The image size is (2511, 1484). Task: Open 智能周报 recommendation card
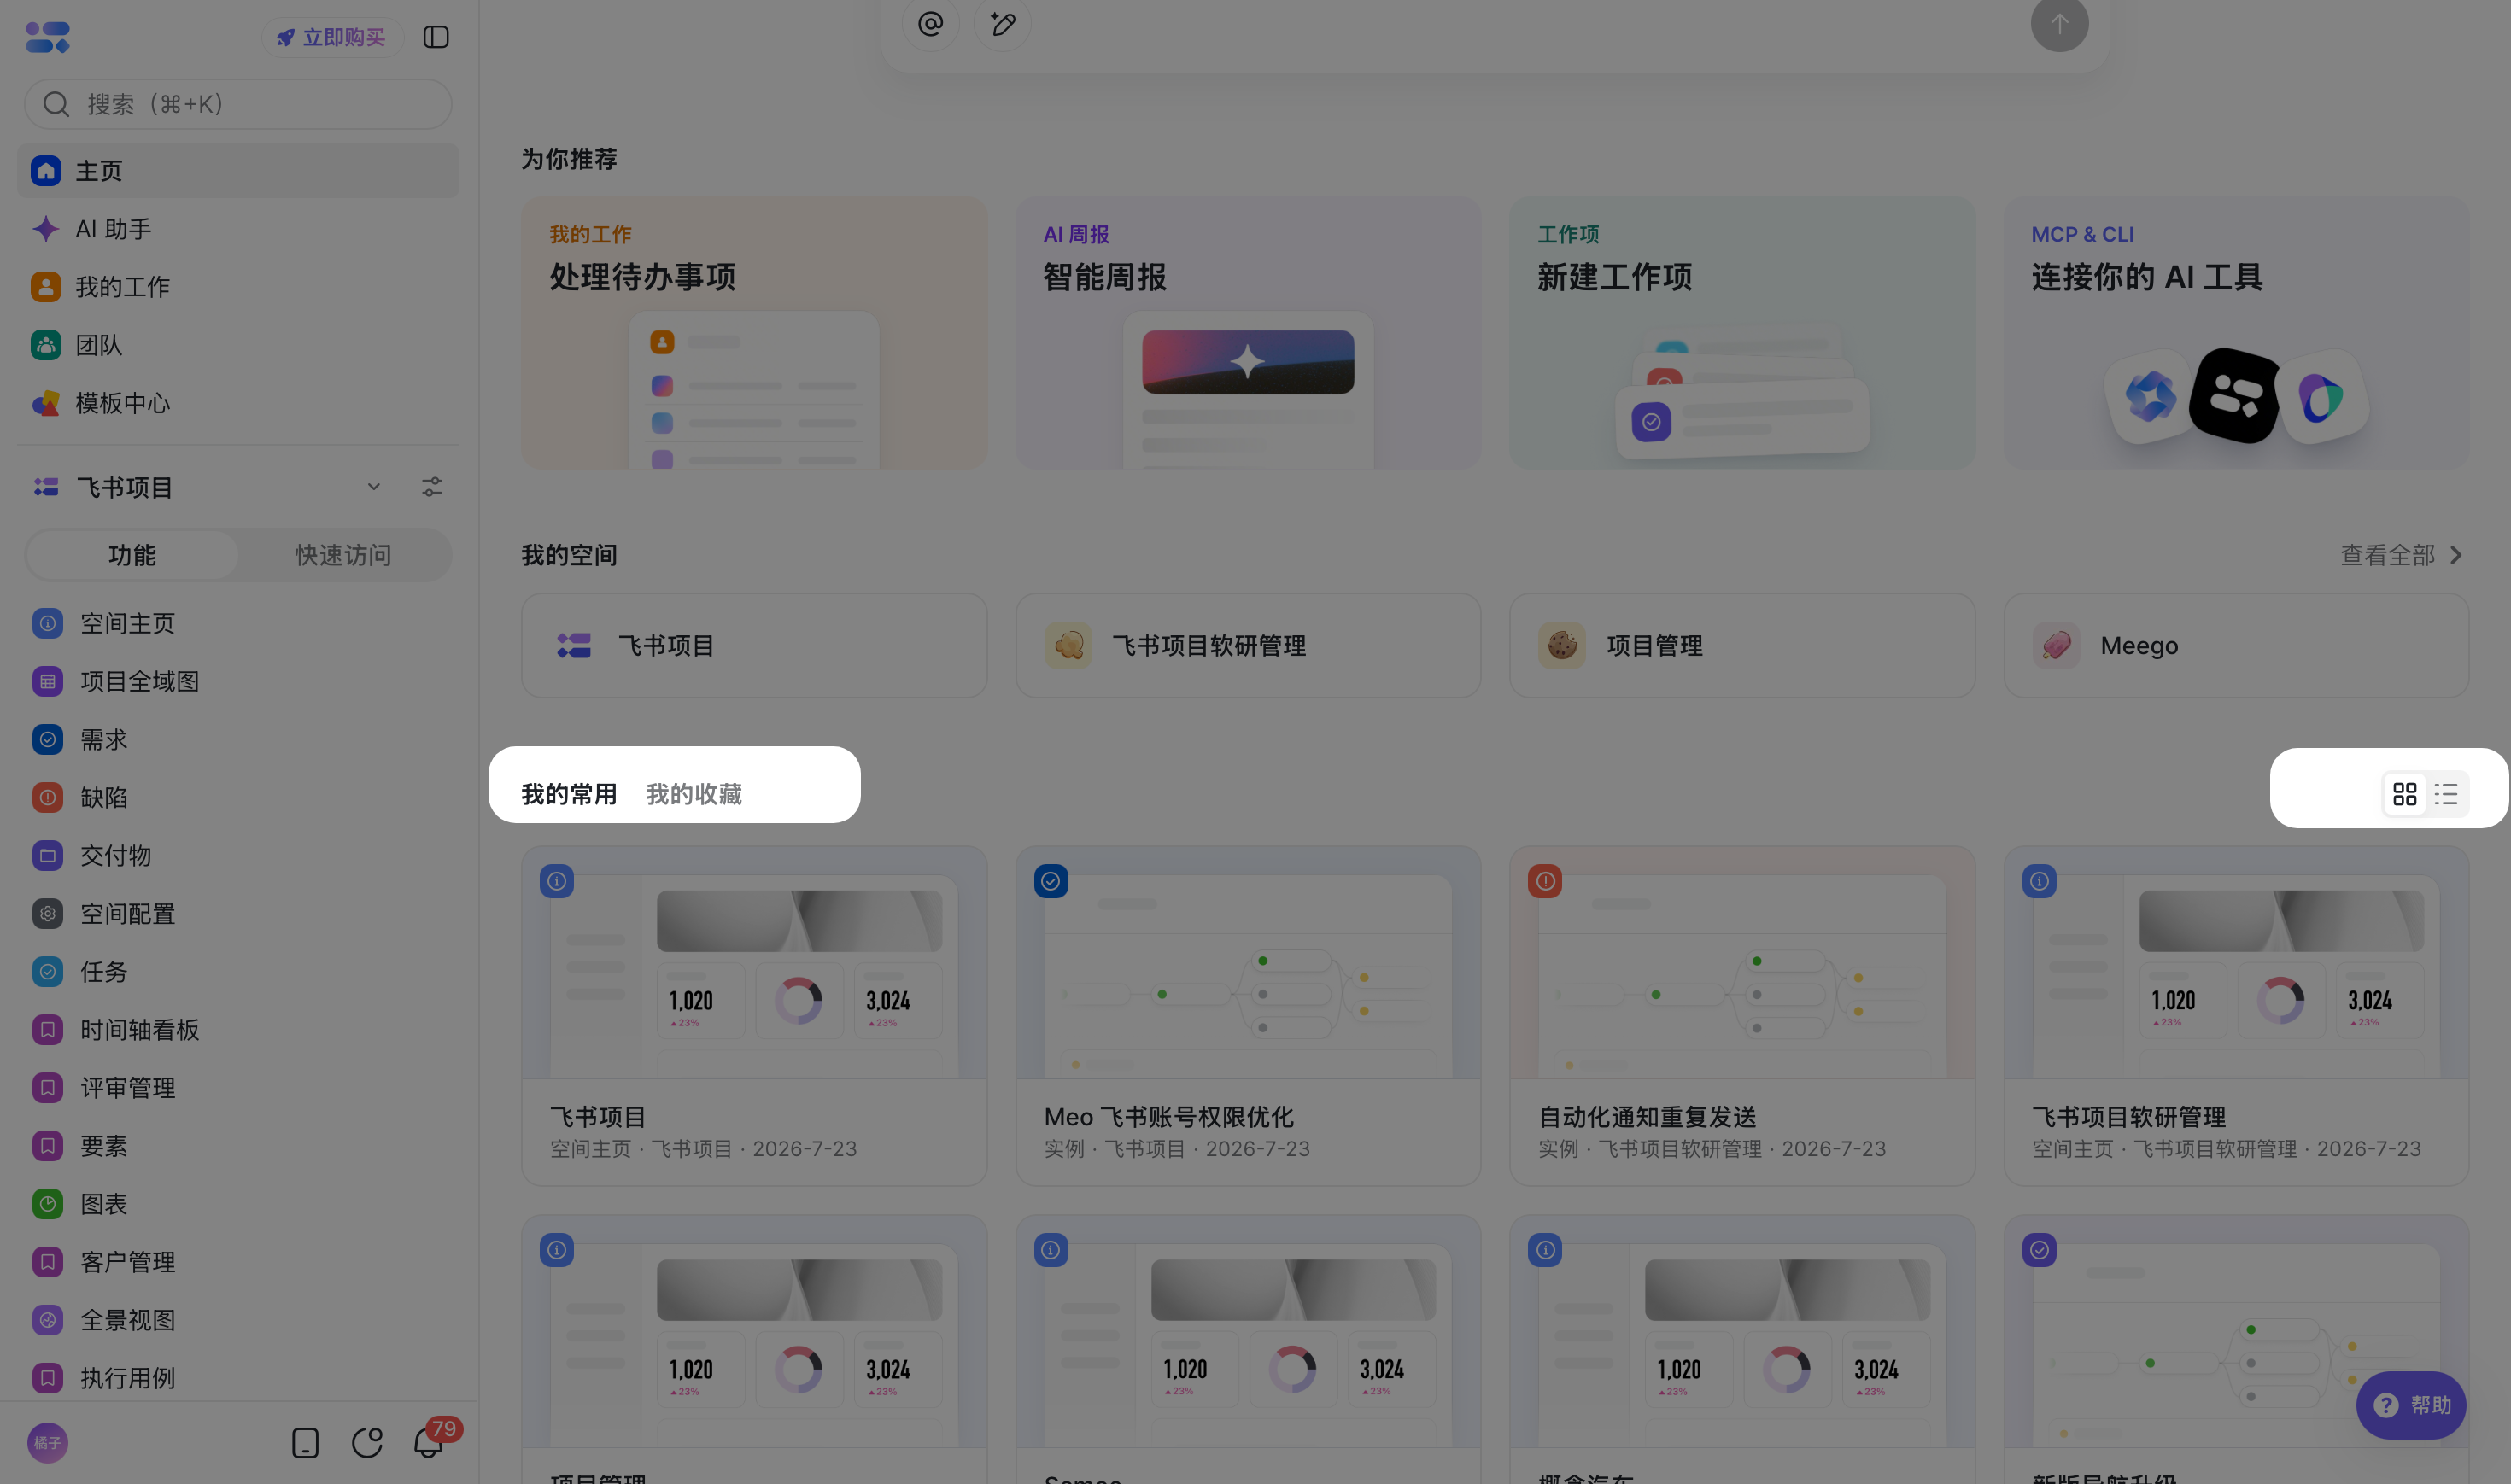click(1248, 333)
